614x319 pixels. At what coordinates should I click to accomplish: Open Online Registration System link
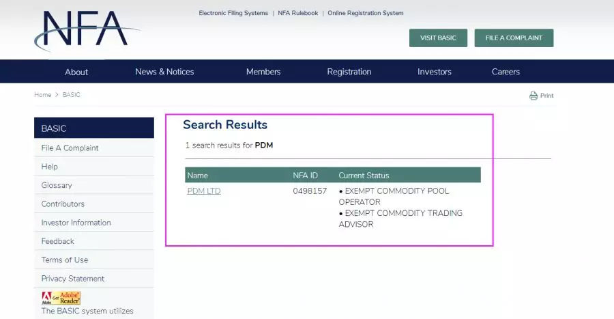coord(366,13)
